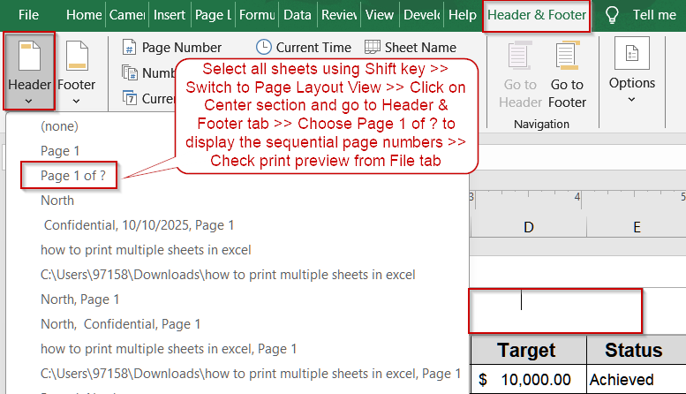
Task: Click the Status header cell
Action: tap(637, 350)
